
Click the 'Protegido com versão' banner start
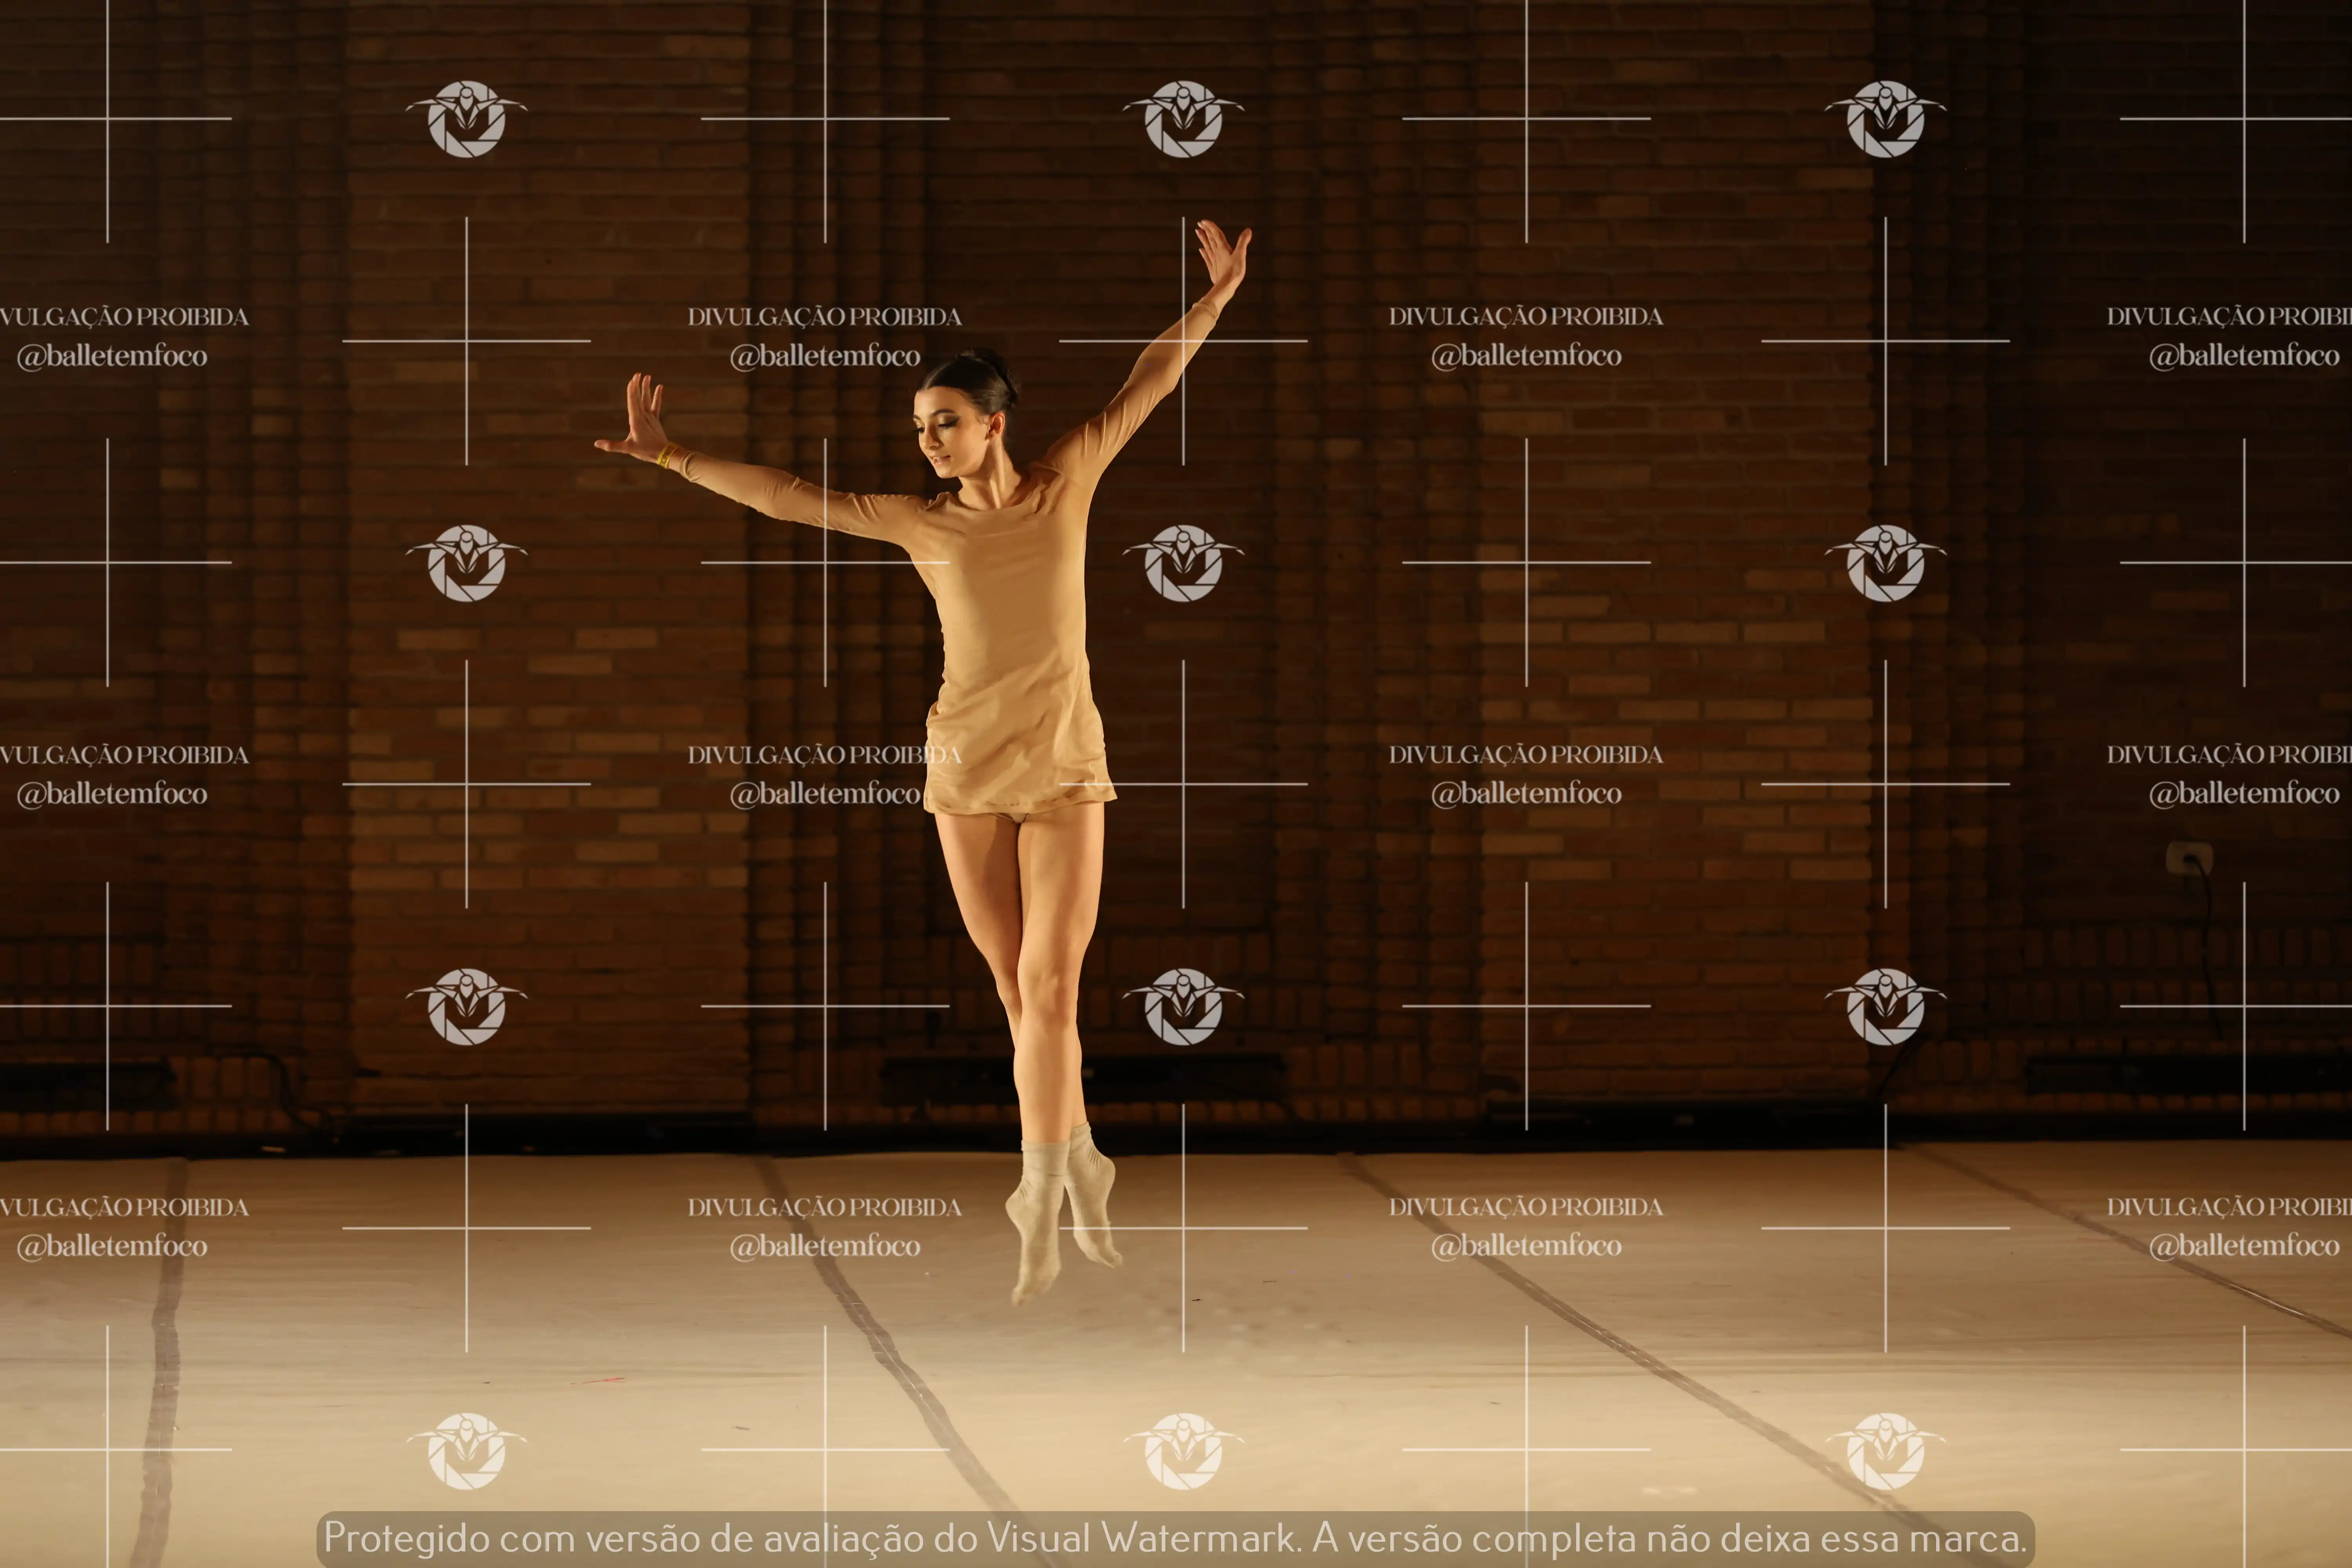450,1537
